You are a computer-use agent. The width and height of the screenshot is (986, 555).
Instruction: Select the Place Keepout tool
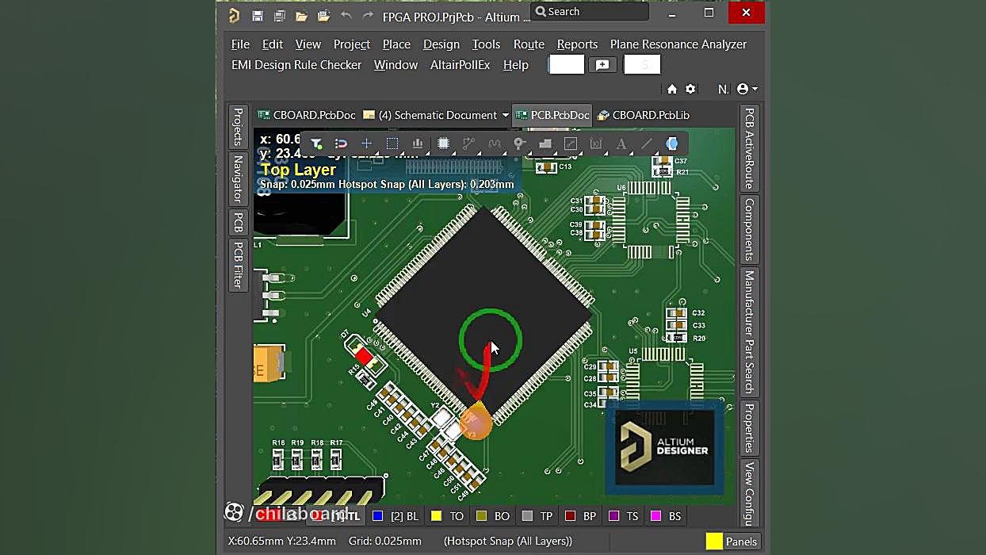(571, 144)
